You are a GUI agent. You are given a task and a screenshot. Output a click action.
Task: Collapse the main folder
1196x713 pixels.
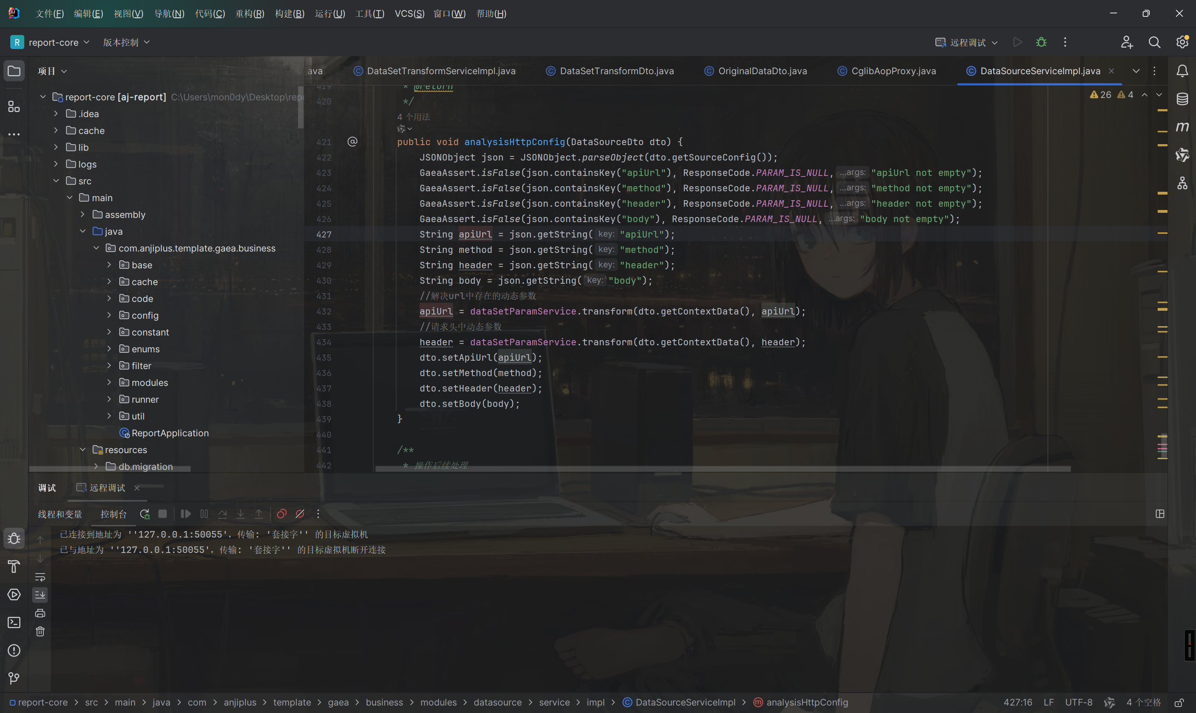click(70, 198)
